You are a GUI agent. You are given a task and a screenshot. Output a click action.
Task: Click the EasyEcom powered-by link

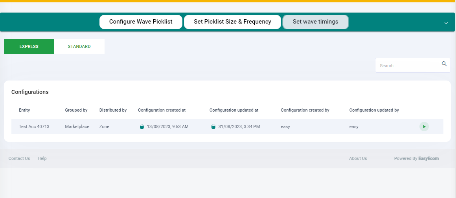[428, 158]
